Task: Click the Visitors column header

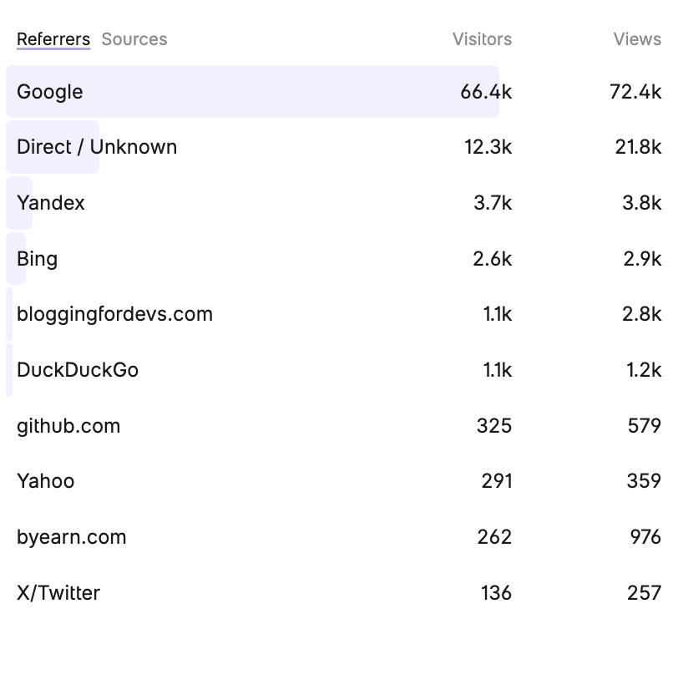Action: [482, 39]
